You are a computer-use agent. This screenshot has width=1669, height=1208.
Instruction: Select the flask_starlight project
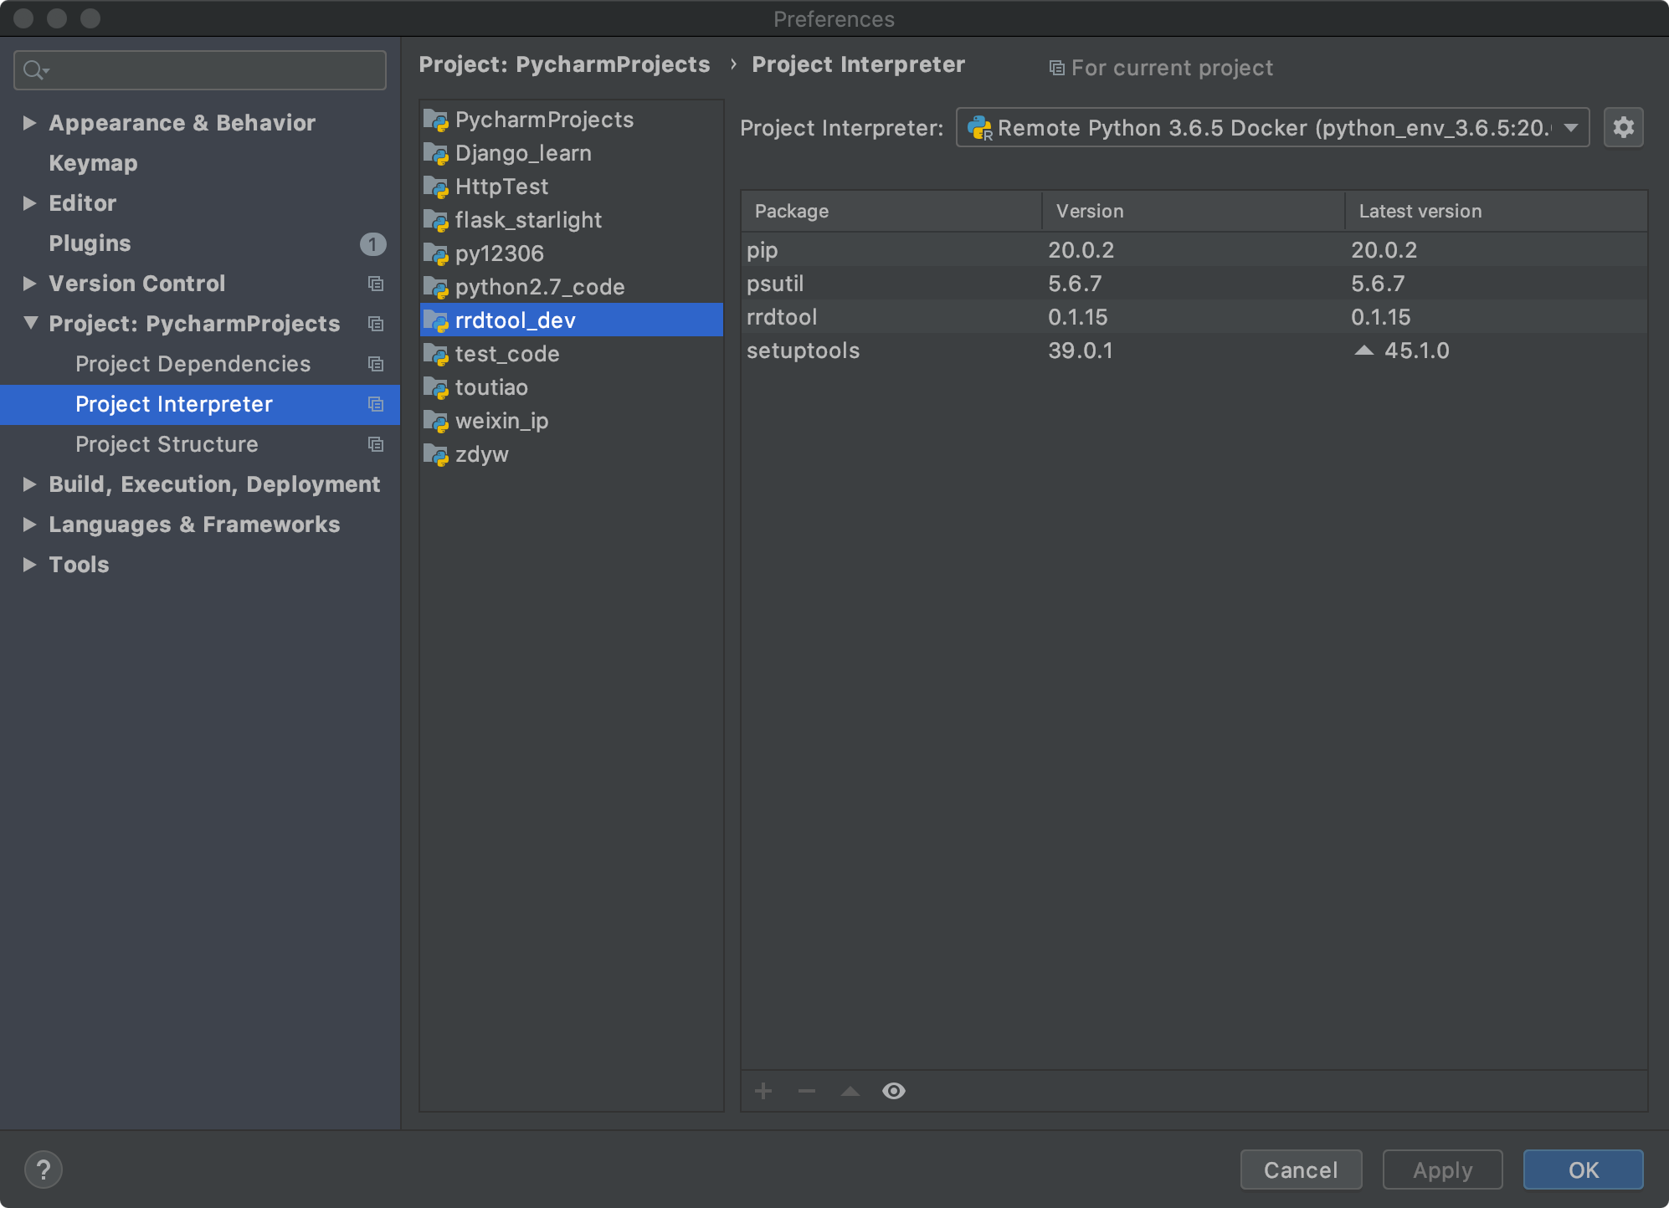pyautogui.click(x=527, y=220)
